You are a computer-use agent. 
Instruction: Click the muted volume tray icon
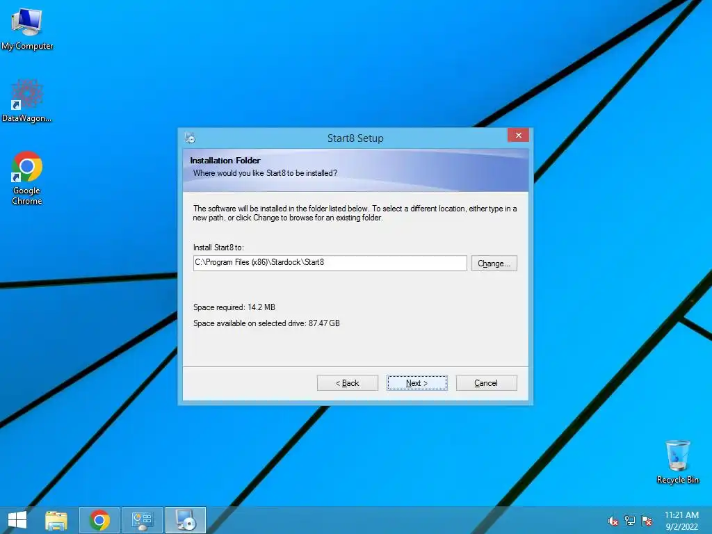613,521
